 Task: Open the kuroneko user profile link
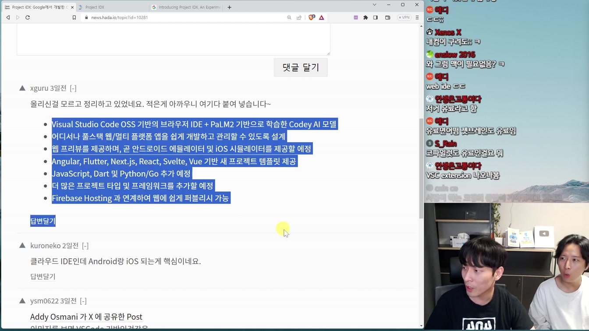(45, 246)
